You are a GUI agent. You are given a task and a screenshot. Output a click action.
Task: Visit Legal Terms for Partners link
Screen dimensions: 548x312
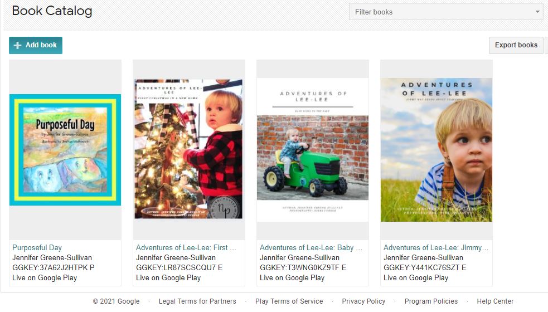pyautogui.click(x=197, y=301)
